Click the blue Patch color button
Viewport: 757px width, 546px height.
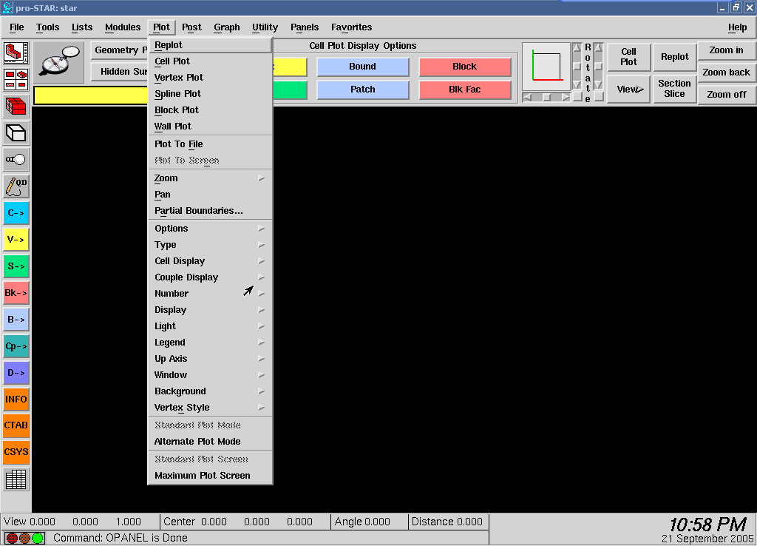click(362, 90)
